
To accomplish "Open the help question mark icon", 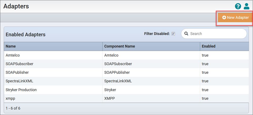I will pyautogui.click(x=238, y=6).
